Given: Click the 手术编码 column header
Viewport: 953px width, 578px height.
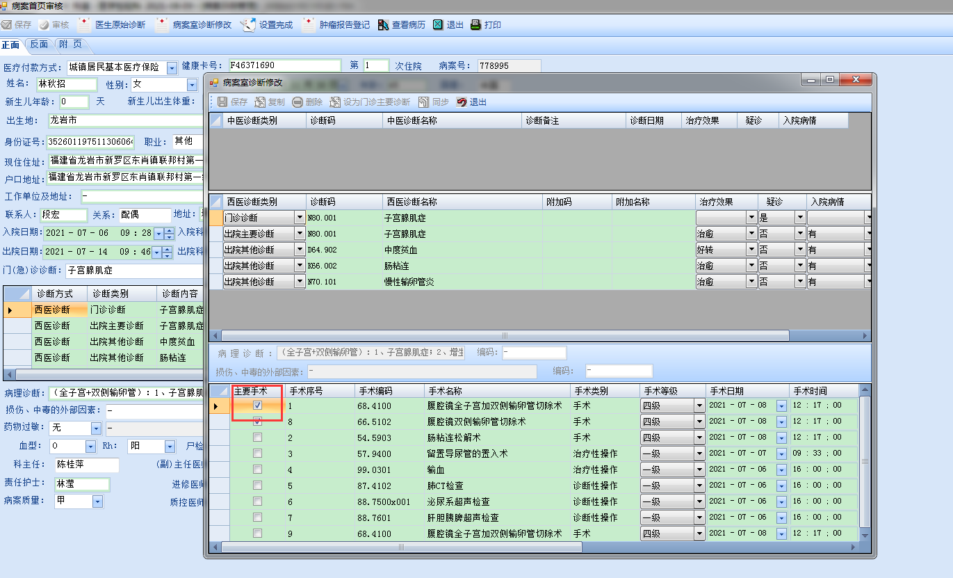Looking at the screenshot, I should pos(389,391).
